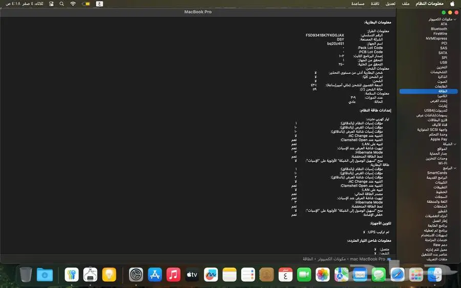The width and height of the screenshot is (461, 288).
Task: Select ATA in the sidebar
Action: click(x=444, y=24)
